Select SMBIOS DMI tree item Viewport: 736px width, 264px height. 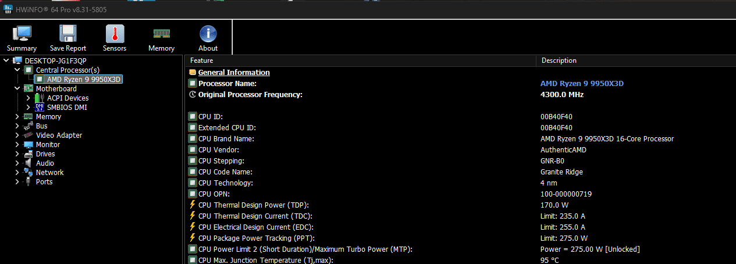67,107
